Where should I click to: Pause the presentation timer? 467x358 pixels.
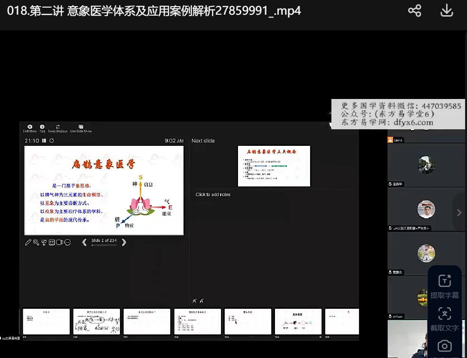pyautogui.click(x=44, y=141)
